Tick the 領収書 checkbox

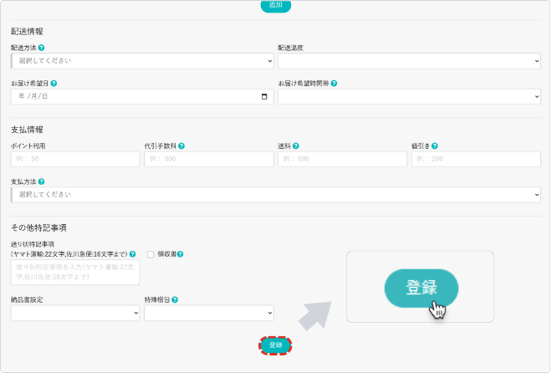(151, 254)
